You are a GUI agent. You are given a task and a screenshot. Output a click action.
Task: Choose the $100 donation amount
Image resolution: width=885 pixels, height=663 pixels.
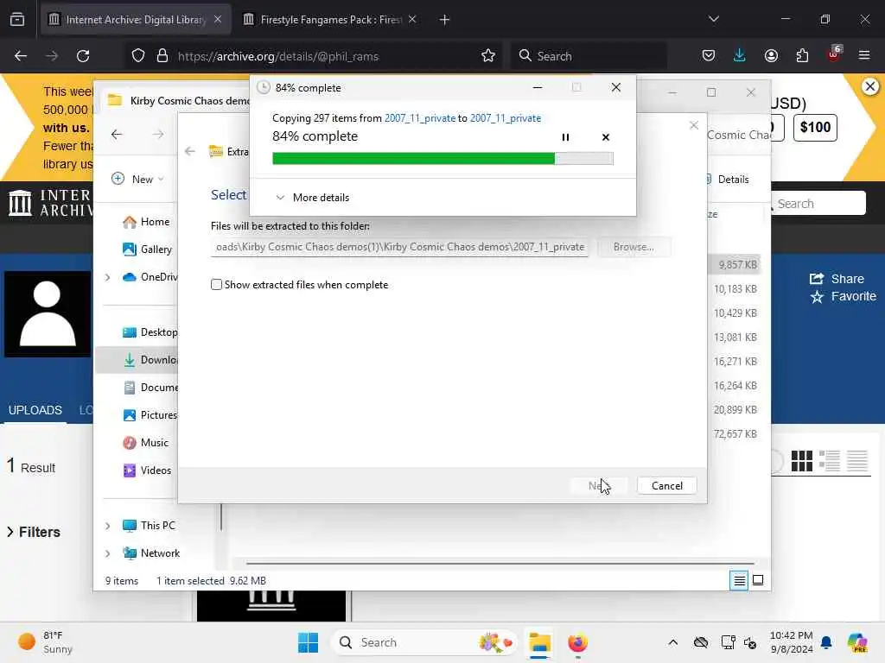(x=815, y=127)
